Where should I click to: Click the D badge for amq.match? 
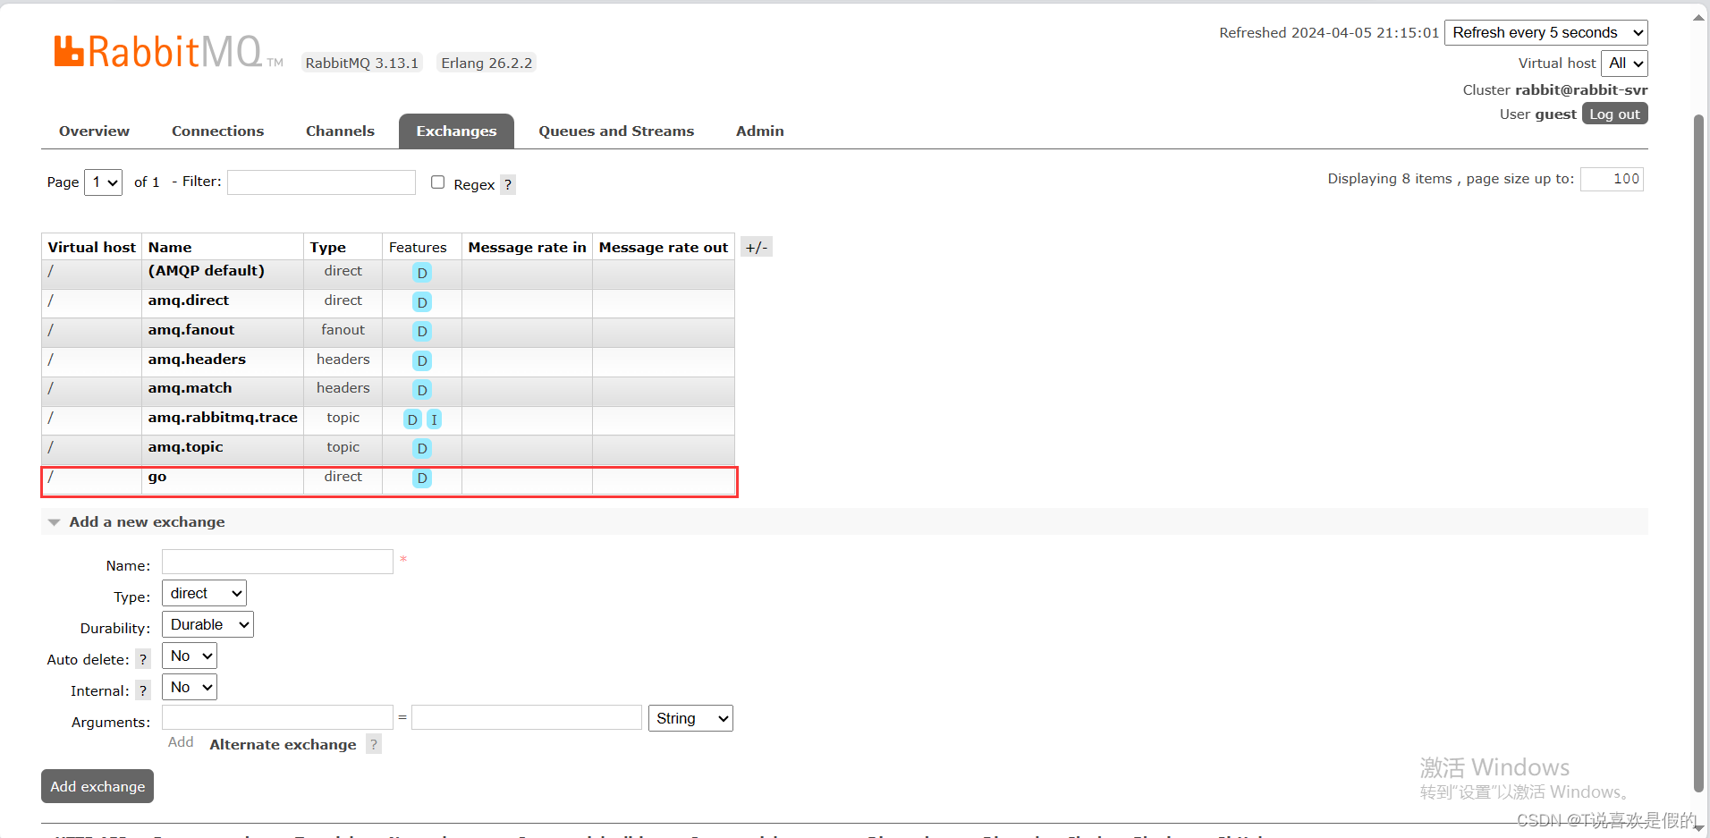tap(422, 390)
